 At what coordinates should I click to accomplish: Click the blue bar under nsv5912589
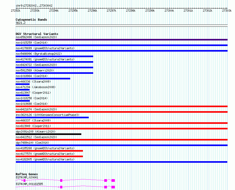[x=54, y=73]
